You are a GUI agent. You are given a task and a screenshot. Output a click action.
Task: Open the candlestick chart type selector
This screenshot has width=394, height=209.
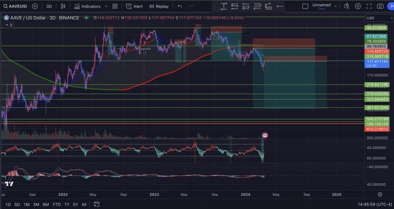(x=63, y=6)
